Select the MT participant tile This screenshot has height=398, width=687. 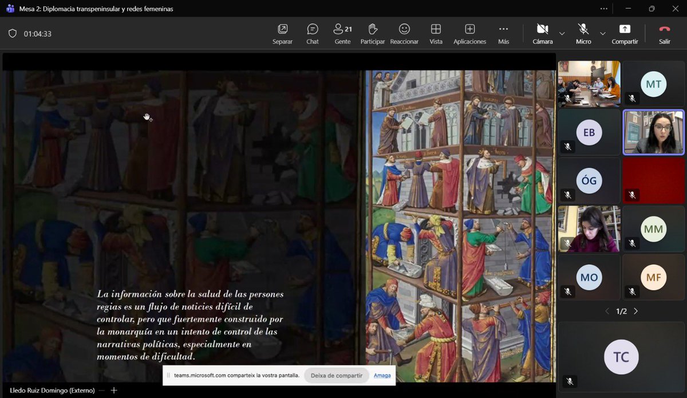[x=653, y=84]
